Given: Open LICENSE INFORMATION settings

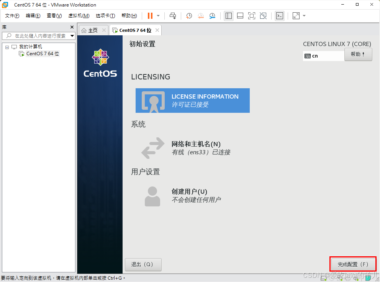Looking at the screenshot, I should pyautogui.click(x=192, y=101).
